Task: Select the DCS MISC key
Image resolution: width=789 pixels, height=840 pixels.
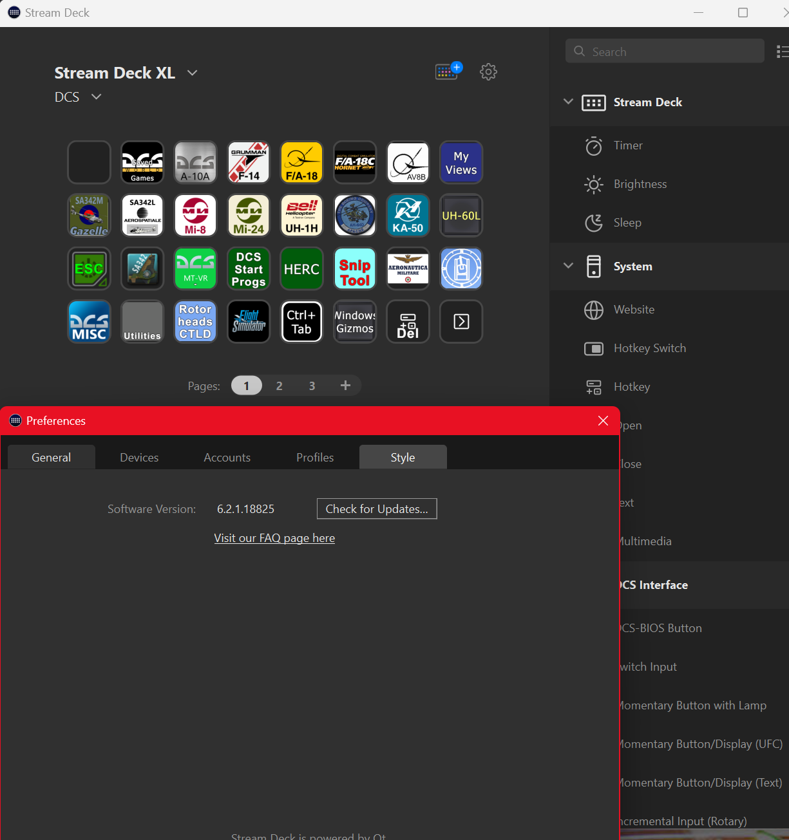Action: pyautogui.click(x=90, y=322)
